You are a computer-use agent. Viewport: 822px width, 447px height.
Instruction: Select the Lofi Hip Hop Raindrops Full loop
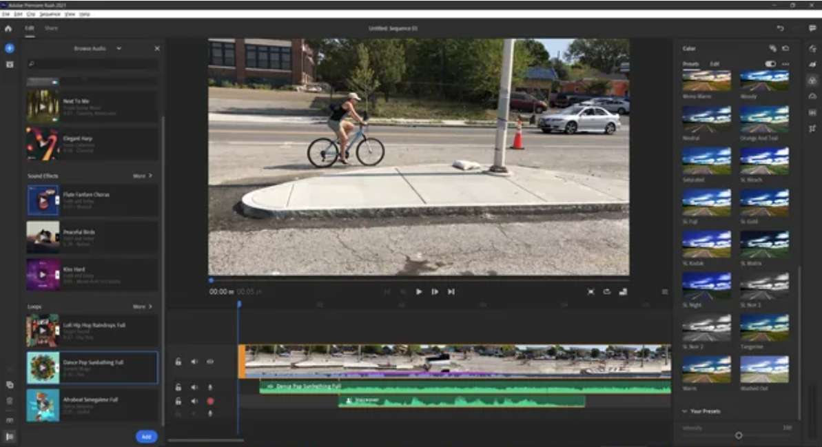[92, 331]
